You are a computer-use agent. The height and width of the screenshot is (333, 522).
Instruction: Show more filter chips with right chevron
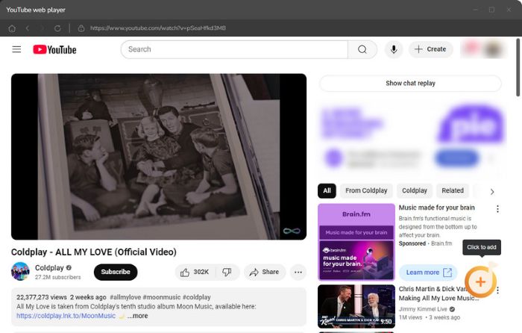pos(492,192)
